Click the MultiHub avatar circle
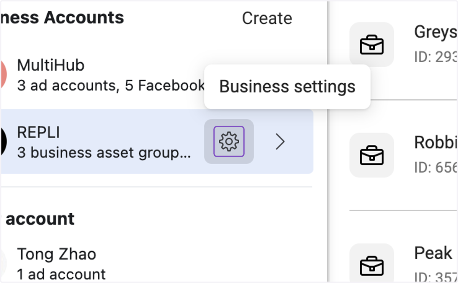This screenshot has height=283, width=458. click(3, 74)
